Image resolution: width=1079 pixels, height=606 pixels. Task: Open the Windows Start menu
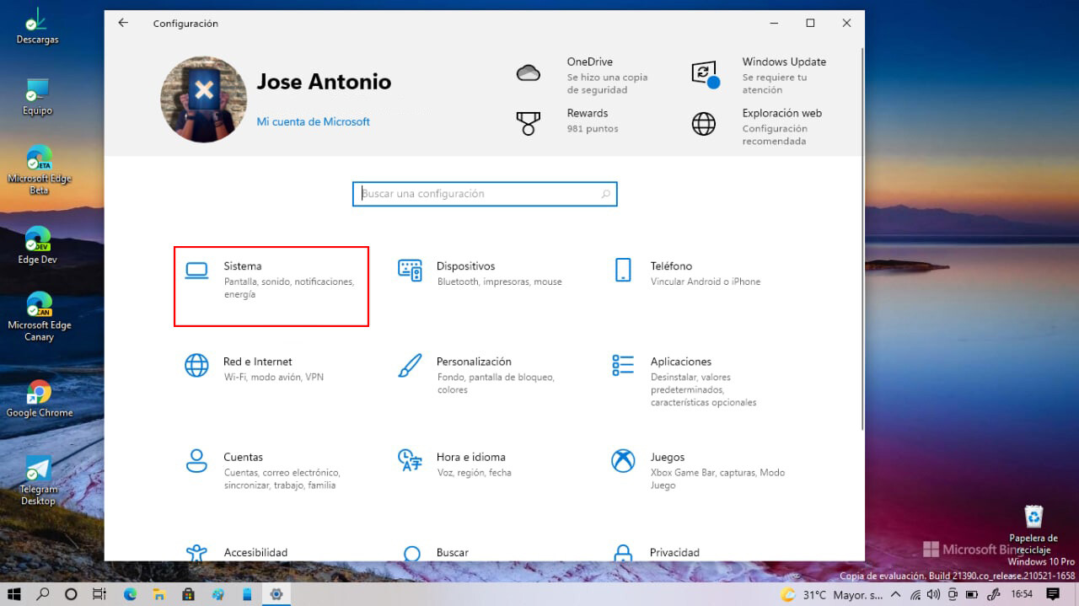[15, 594]
